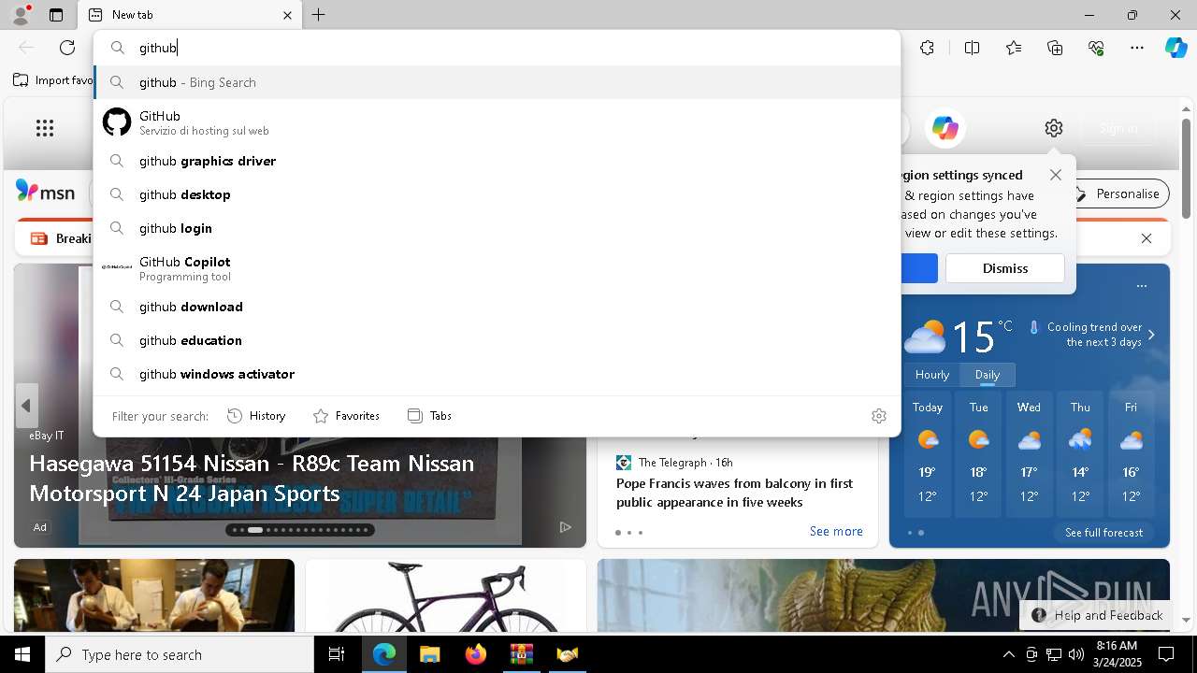Expand cooling trend weather details
This screenshot has height=673, width=1197.
[x=1151, y=335]
